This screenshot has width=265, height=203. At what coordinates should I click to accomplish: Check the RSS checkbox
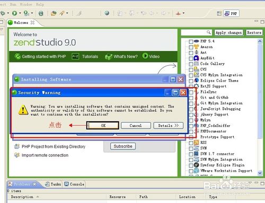pyautogui.click(x=191, y=143)
